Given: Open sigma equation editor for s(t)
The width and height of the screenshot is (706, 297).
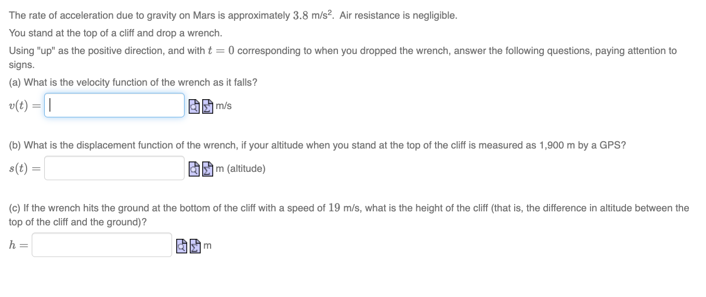Looking at the screenshot, I should click(x=207, y=169).
